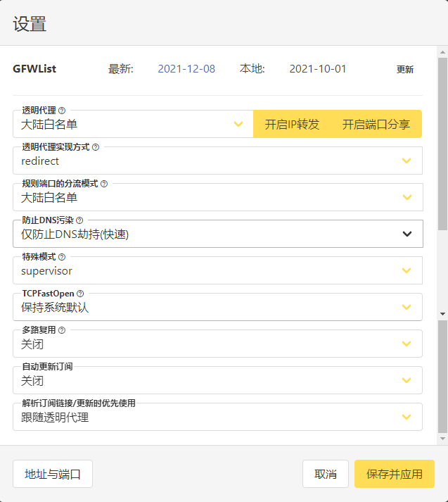This screenshot has height=502, width=448.
Task: Click help icon next to 防止DNS污染
Action: (x=79, y=220)
